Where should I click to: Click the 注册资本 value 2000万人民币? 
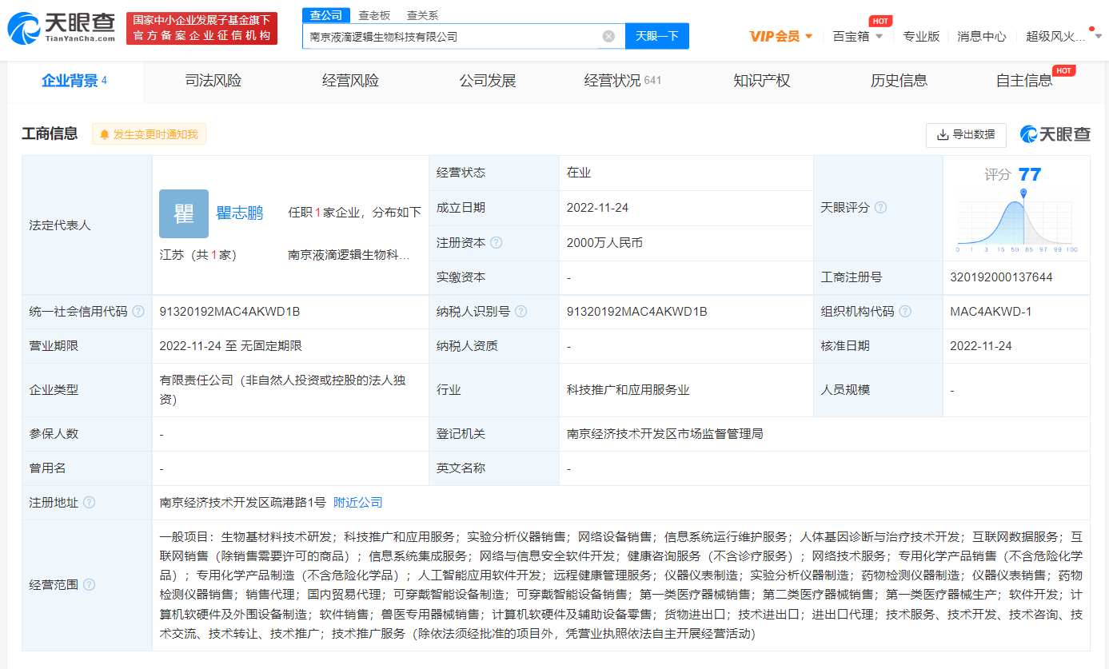click(604, 242)
